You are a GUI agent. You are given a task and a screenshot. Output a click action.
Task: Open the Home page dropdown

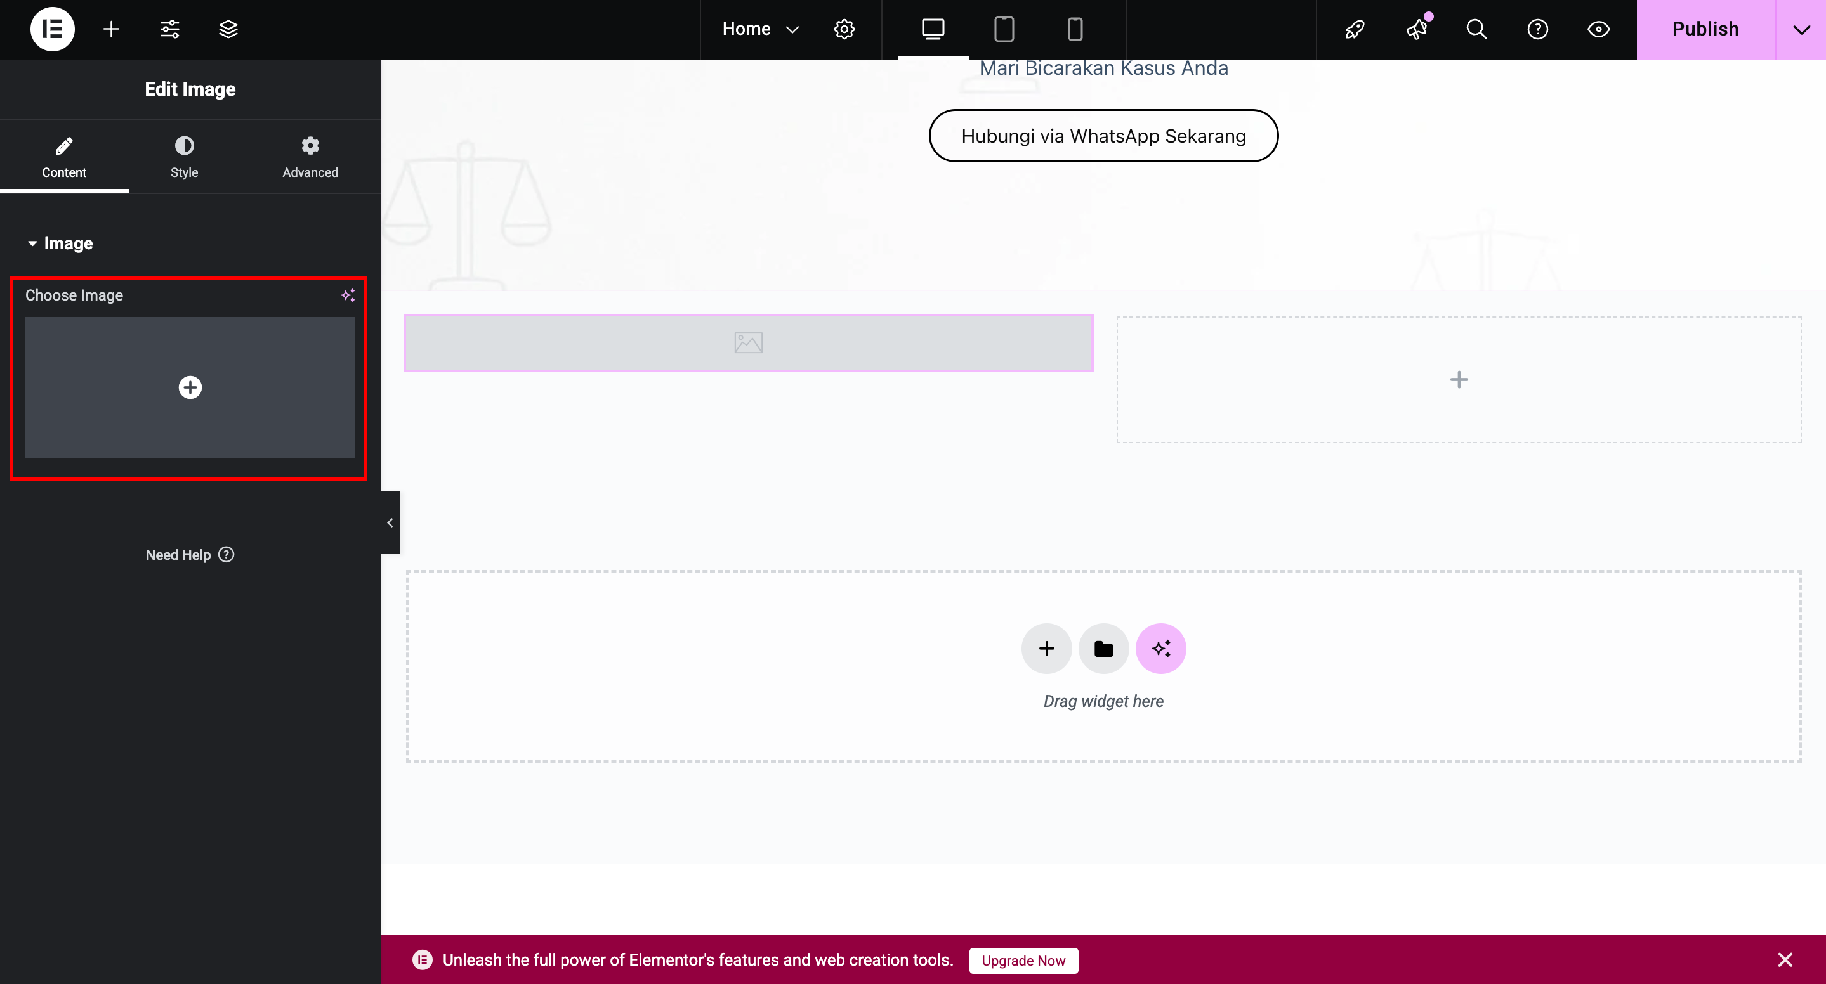point(760,29)
